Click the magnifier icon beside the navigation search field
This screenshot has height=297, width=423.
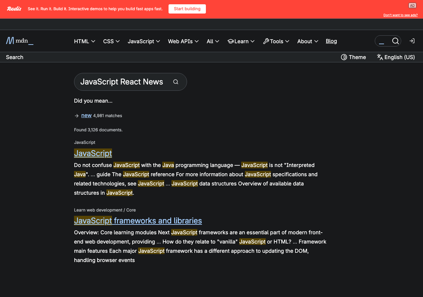(x=396, y=41)
